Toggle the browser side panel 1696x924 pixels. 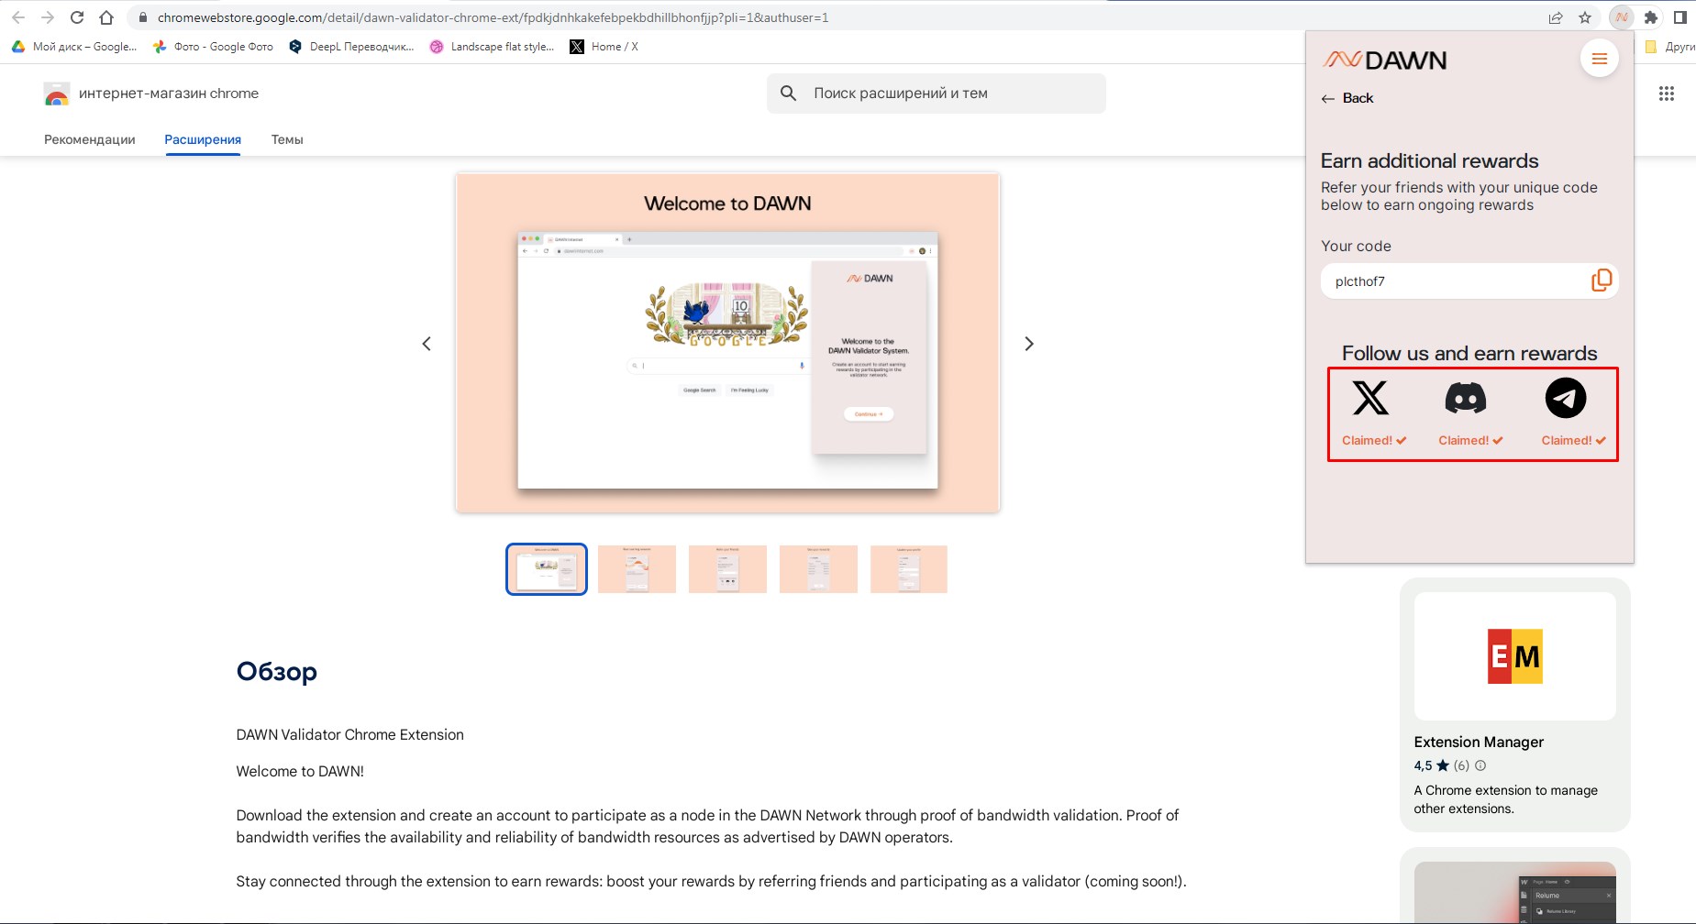click(x=1680, y=17)
